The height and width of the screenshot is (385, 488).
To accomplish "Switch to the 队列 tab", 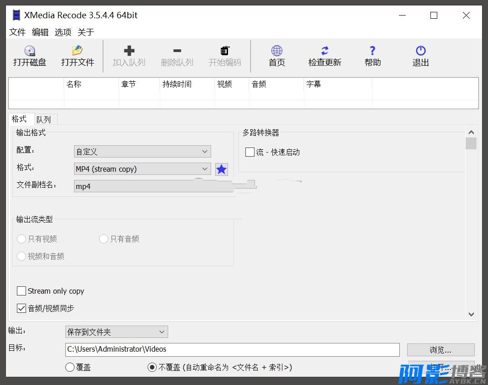I will (44, 120).
